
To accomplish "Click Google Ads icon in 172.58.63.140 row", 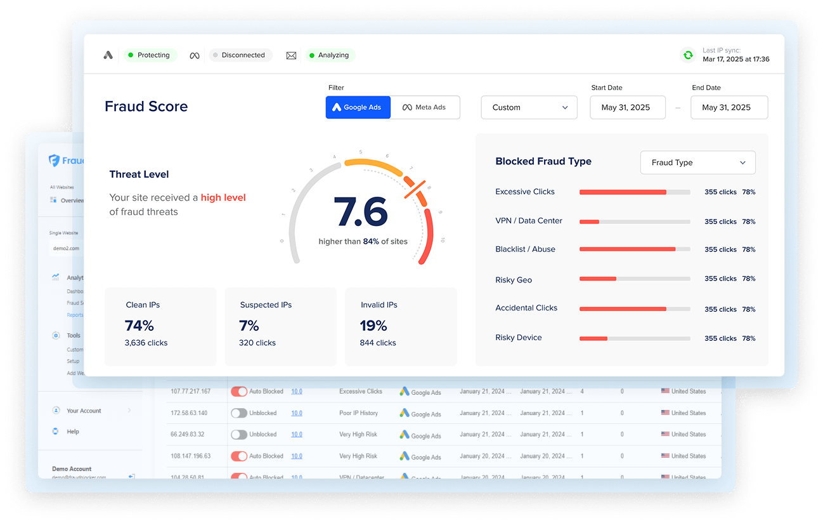I will click(404, 413).
